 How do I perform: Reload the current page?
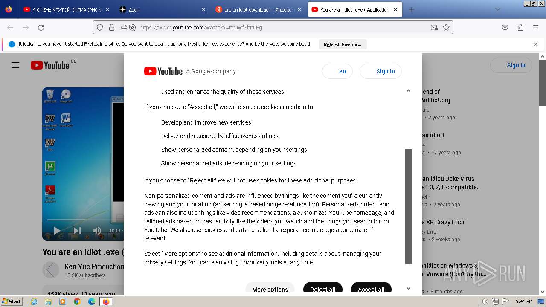[41, 27]
